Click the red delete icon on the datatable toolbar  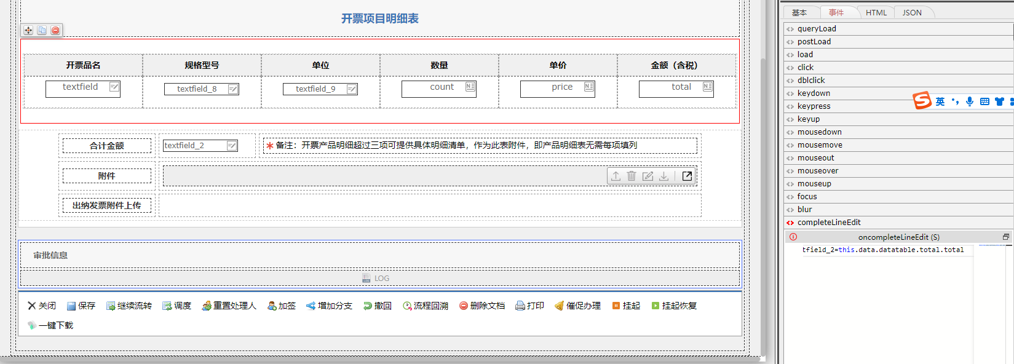point(55,30)
